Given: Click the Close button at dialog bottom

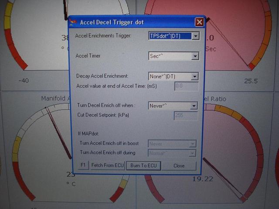Looking at the screenshot, I should coord(179,165).
